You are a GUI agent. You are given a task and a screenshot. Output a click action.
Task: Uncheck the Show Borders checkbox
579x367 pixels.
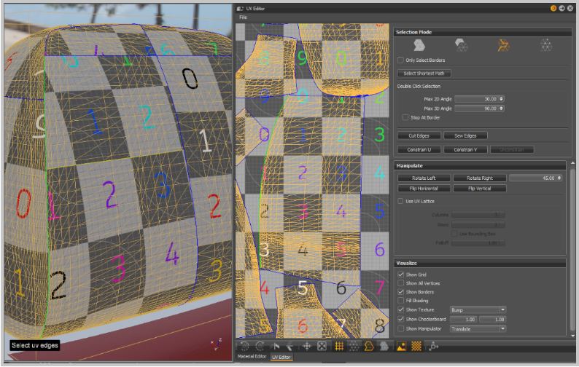coord(400,292)
